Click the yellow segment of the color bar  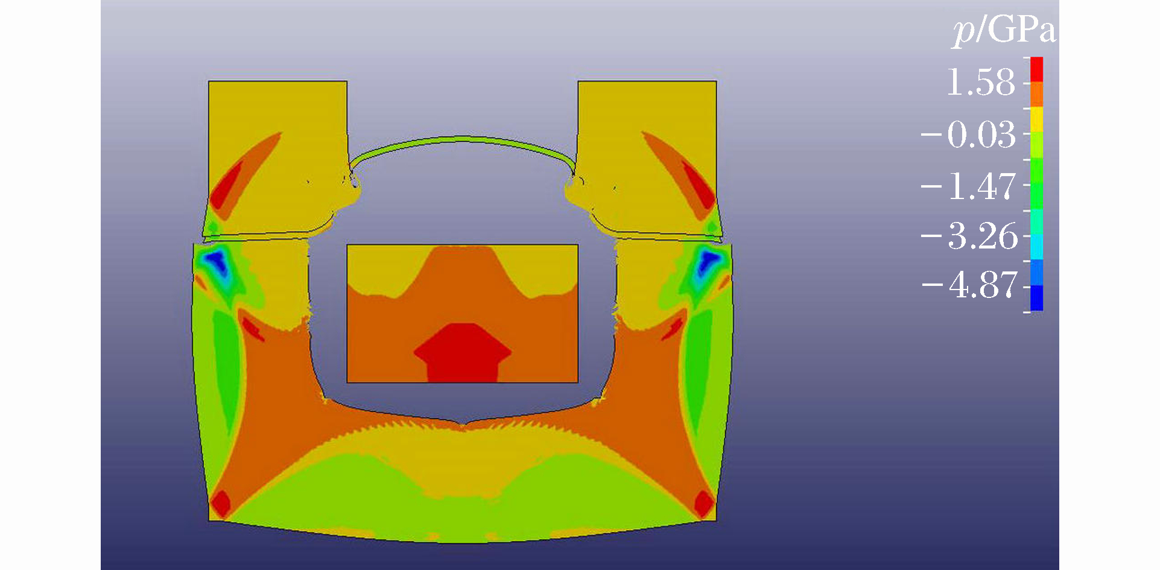[x=1036, y=120]
